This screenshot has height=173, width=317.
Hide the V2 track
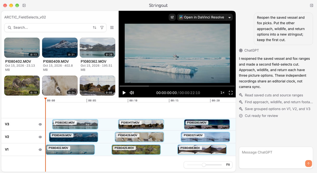[x=40, y=137]
